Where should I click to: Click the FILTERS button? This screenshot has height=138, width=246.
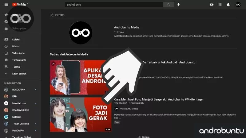57,15
